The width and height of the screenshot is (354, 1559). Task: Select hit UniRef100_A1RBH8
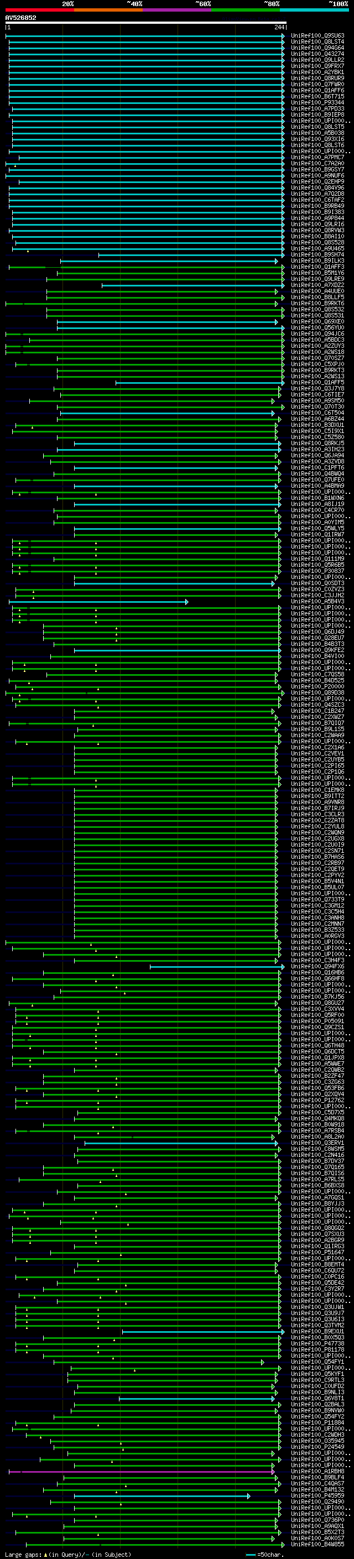pos(317,1471)
